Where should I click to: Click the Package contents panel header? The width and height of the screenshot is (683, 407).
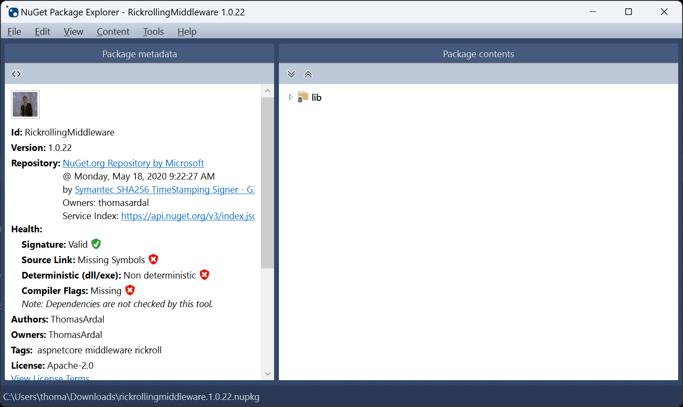coord(478,54)
